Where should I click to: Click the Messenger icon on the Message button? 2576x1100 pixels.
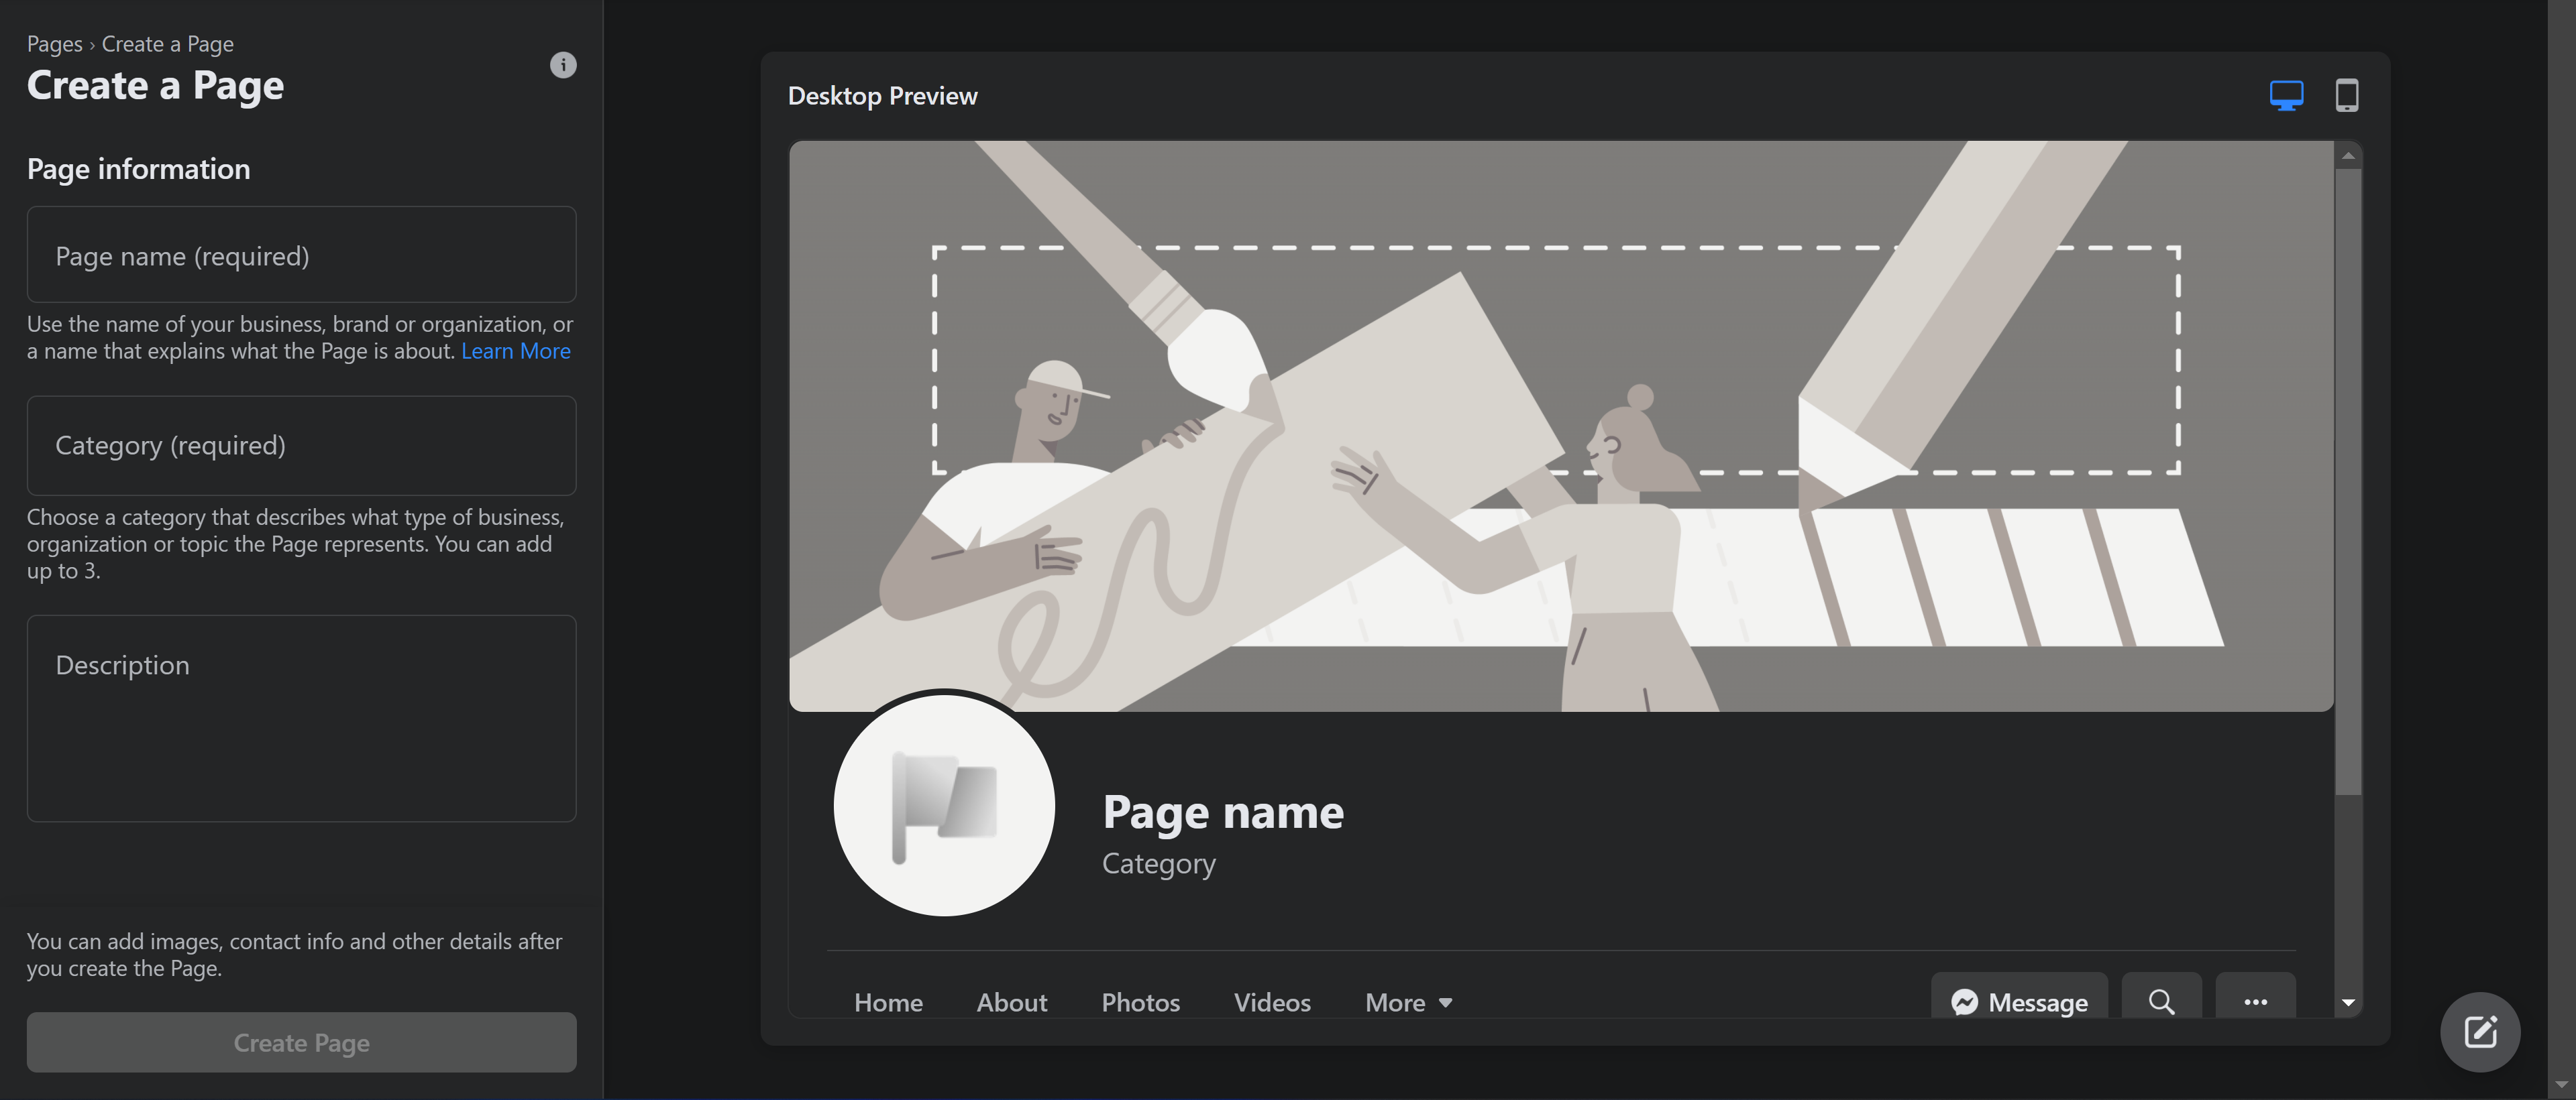1964,1002
